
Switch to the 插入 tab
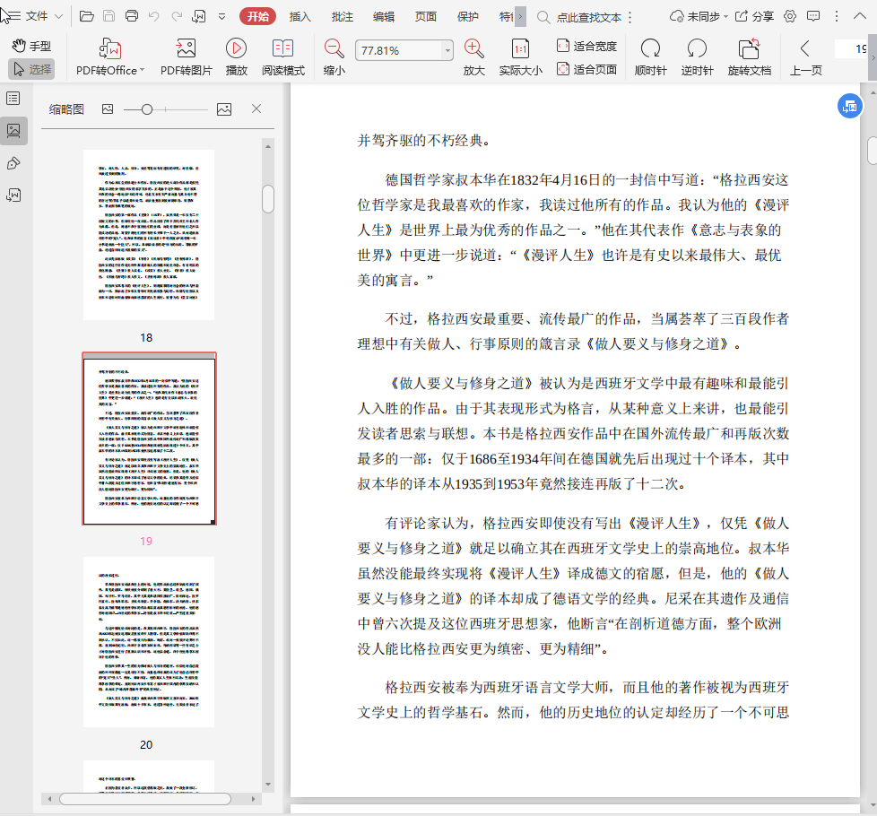(300, 17)
